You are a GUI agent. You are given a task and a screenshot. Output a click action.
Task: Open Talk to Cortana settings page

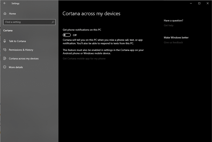(17, 41)
